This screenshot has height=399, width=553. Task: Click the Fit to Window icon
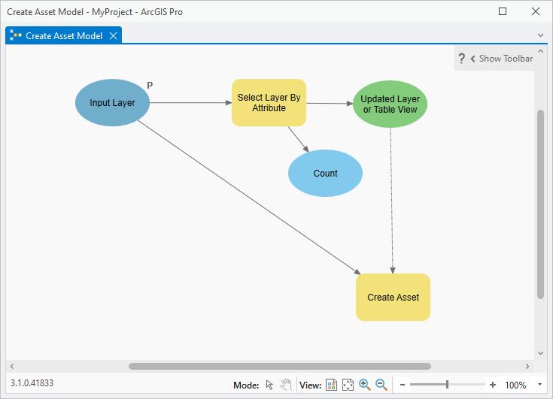(348, 385)
